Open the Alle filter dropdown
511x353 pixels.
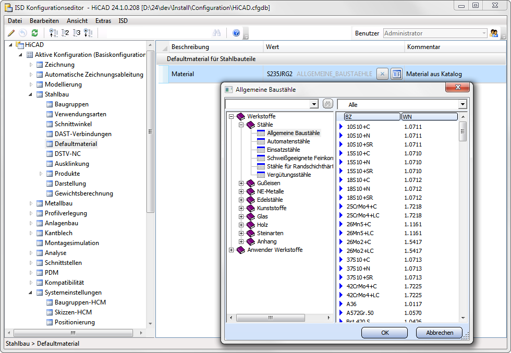[x=463, y=104]
